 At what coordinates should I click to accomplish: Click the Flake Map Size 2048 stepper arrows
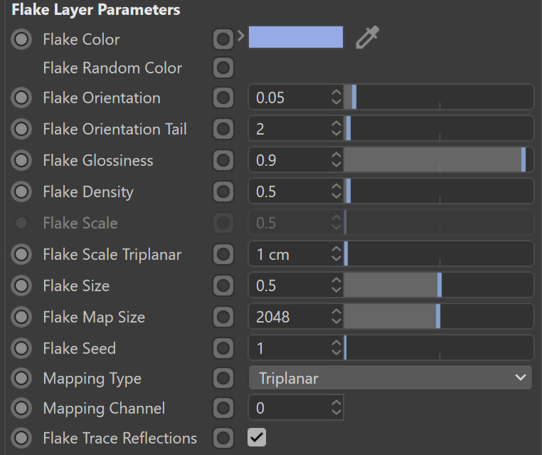pos(336,317)
